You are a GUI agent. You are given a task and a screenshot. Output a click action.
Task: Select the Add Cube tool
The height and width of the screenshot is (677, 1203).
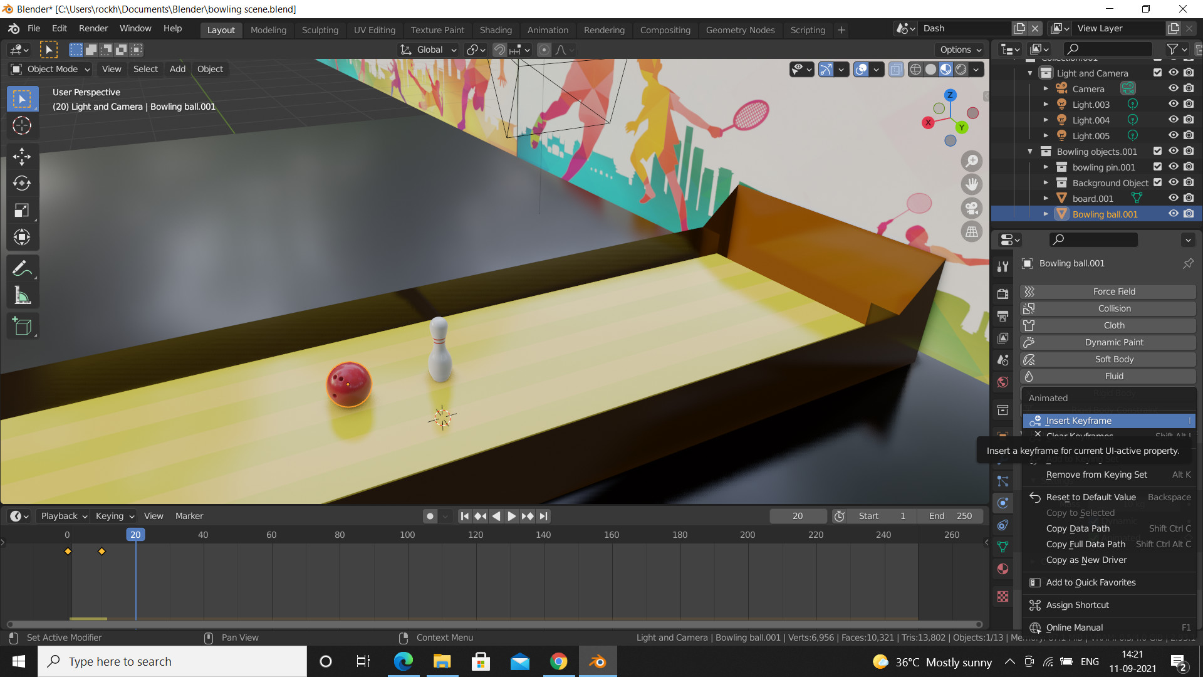(x=23, y=325)
